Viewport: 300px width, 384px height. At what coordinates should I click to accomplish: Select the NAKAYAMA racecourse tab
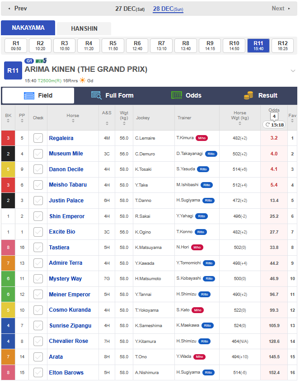click(28, 28)
